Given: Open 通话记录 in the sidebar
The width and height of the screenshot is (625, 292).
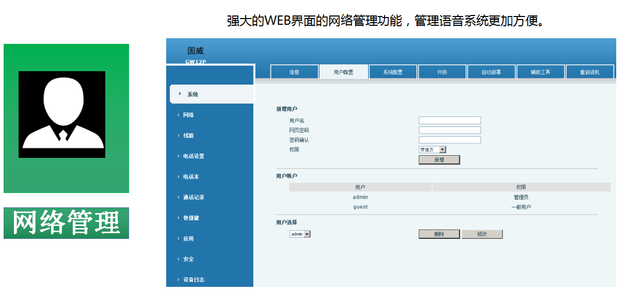Looking at the screenshot, I should pos(194,198).
